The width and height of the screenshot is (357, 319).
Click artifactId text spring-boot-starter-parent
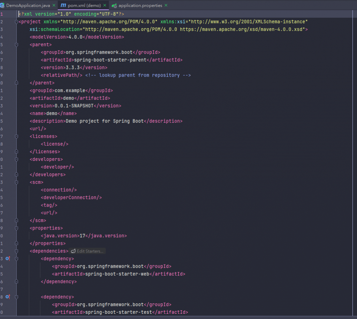[x=110, y=60]
